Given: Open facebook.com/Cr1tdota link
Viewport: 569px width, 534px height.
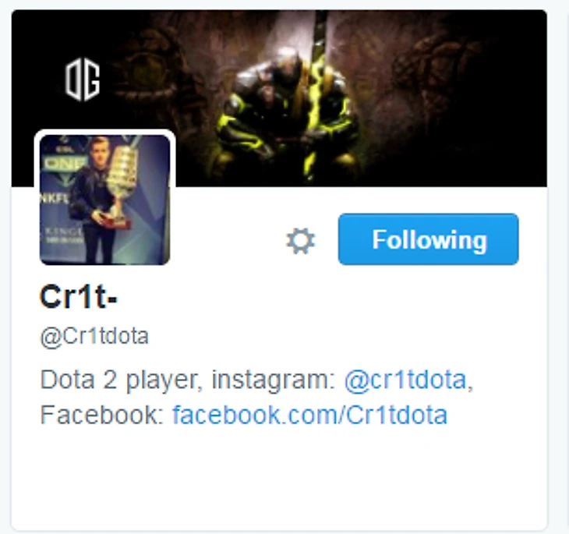Looking at the screenshot, I should (309, 415).
